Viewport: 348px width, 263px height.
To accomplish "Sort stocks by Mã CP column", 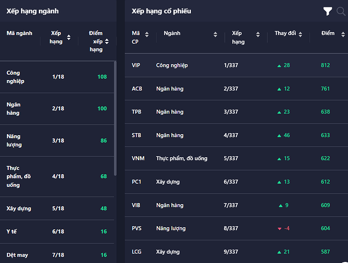I will click(147, 35).
